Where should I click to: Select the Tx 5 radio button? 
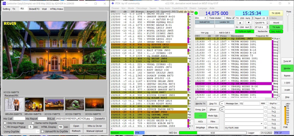pos(266,124)
